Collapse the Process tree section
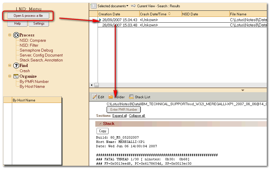Screen dimensions: 270x169 coord(10,35)
